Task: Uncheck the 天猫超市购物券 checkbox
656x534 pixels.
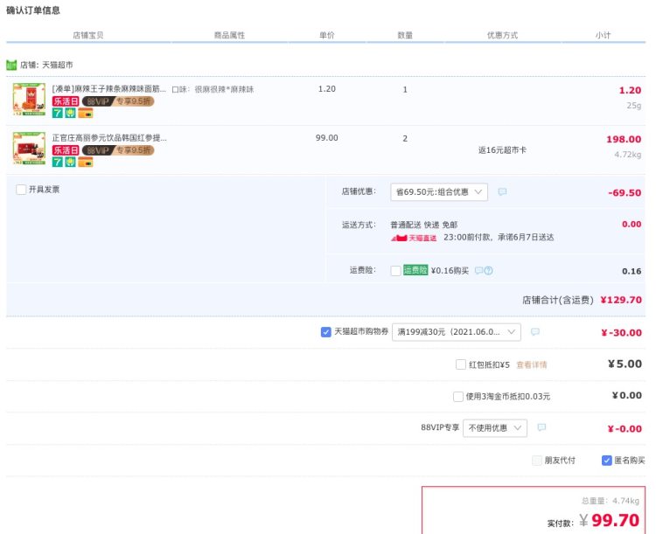Action: [326, 332]
